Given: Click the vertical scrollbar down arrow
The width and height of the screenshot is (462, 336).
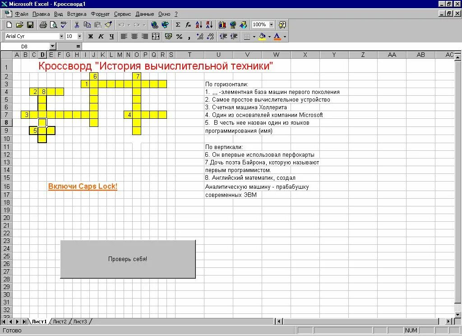Looking at the screenshot, I should coord(458,315).
